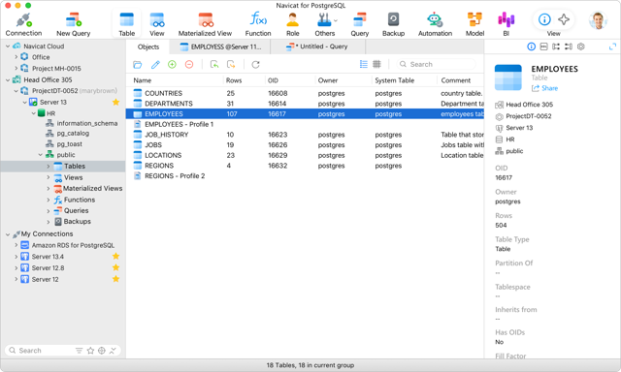The image size is (621, 372).
Task: Expand the Functions tree node
Action: pos(49,200)
